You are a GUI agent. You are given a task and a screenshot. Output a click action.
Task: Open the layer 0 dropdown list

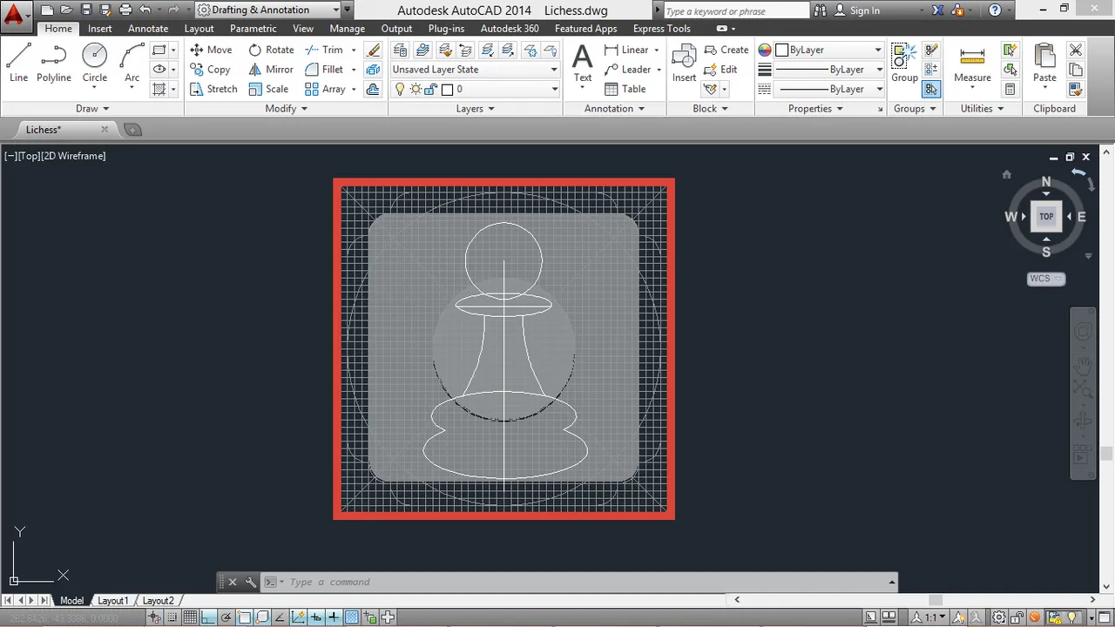(x=475, y=89)
